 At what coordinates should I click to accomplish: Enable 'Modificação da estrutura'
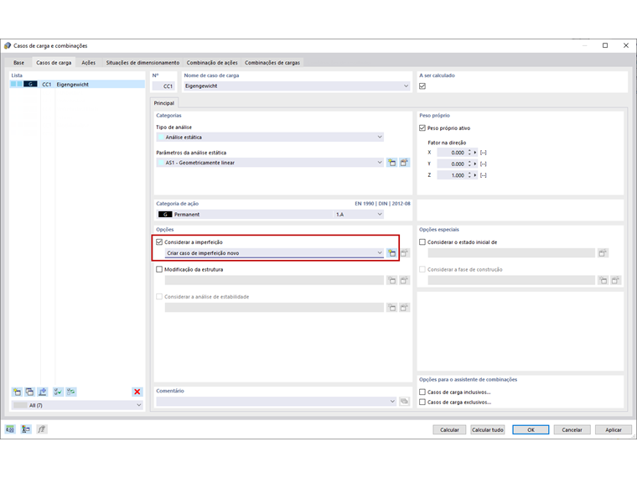click(x=159, y=269)
